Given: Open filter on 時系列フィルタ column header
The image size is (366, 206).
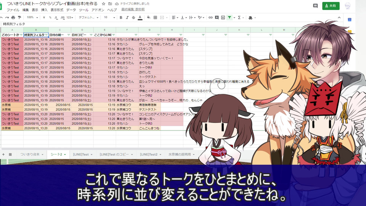Looking at the screenshot, I should tap(46, 35).
